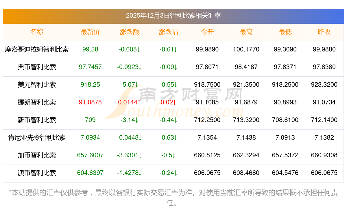
Task: Click the red change percent 0.02↑
Action: point(168,102)
